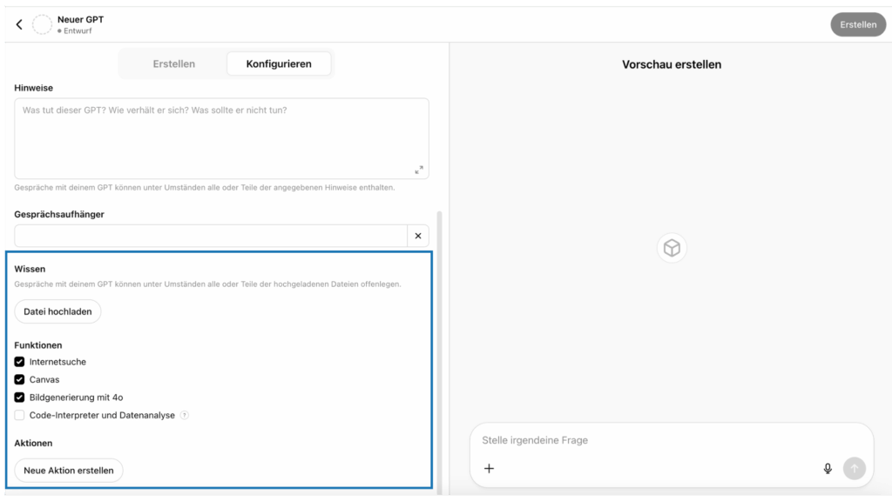The image size is (892, 501).
Task: Click the Vorschau erstellen heading
Action: point(672,64)
